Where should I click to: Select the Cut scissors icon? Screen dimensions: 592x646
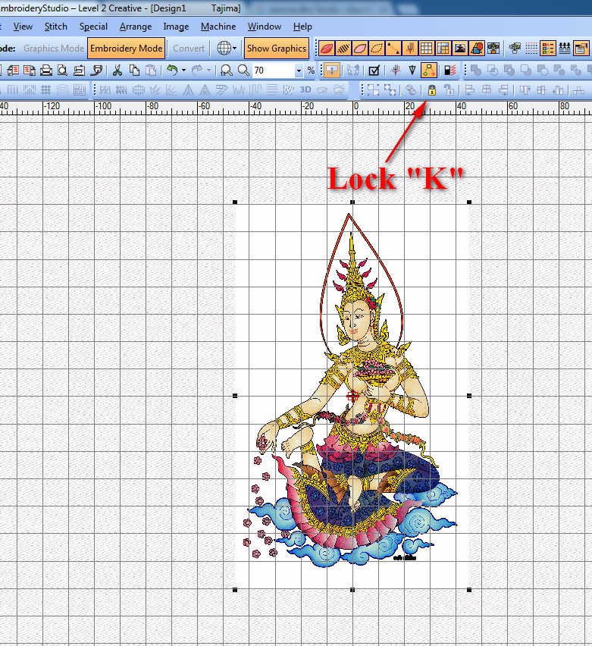pos(117,71)
